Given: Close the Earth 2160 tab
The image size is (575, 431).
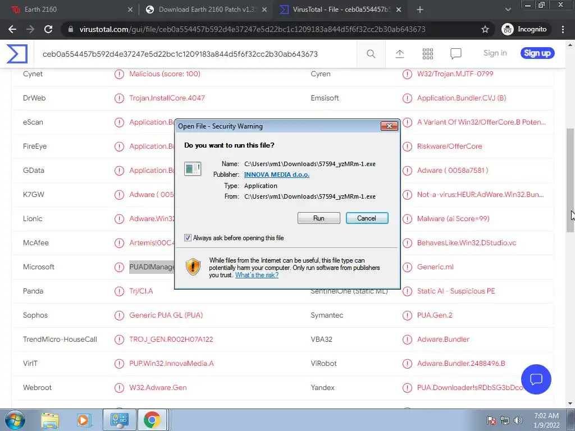Looking at the screenshot, I should click(x=130, y=10).
